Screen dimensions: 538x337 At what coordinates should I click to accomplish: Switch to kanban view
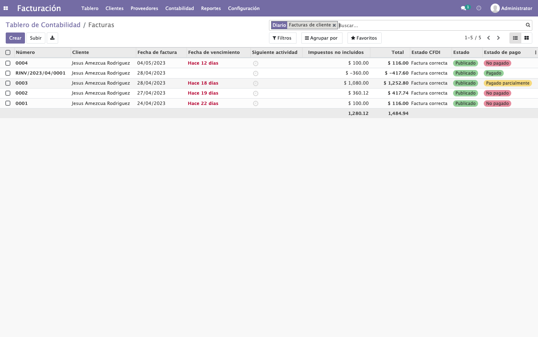pos(527,38)
